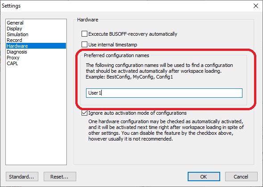The width and height of the screenshot is (263, 187).
Task: Switch to Simulation settings
Action: (17, 34)
